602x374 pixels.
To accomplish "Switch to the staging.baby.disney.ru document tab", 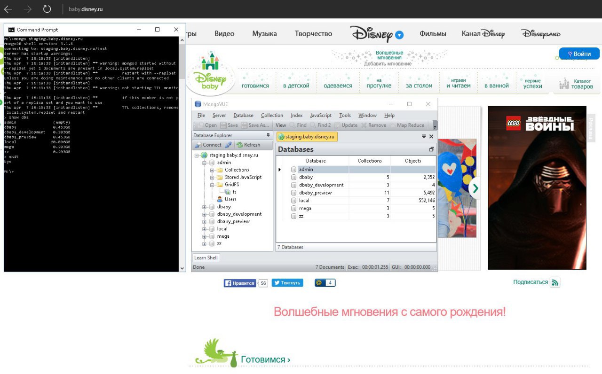I will (x=307, y=137).
